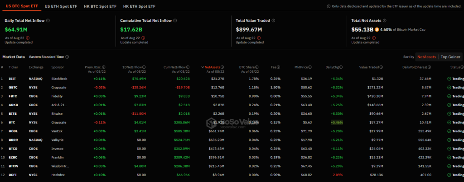This screenshot has height=182, width=464.
Task: Open the IBIT ticker link
Action: tap(12, 79)
